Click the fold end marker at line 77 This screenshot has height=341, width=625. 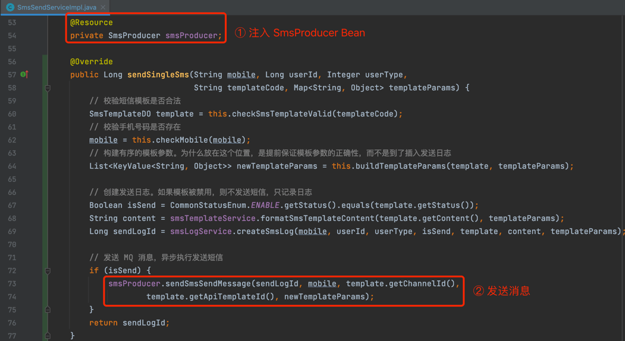[48, 336]
